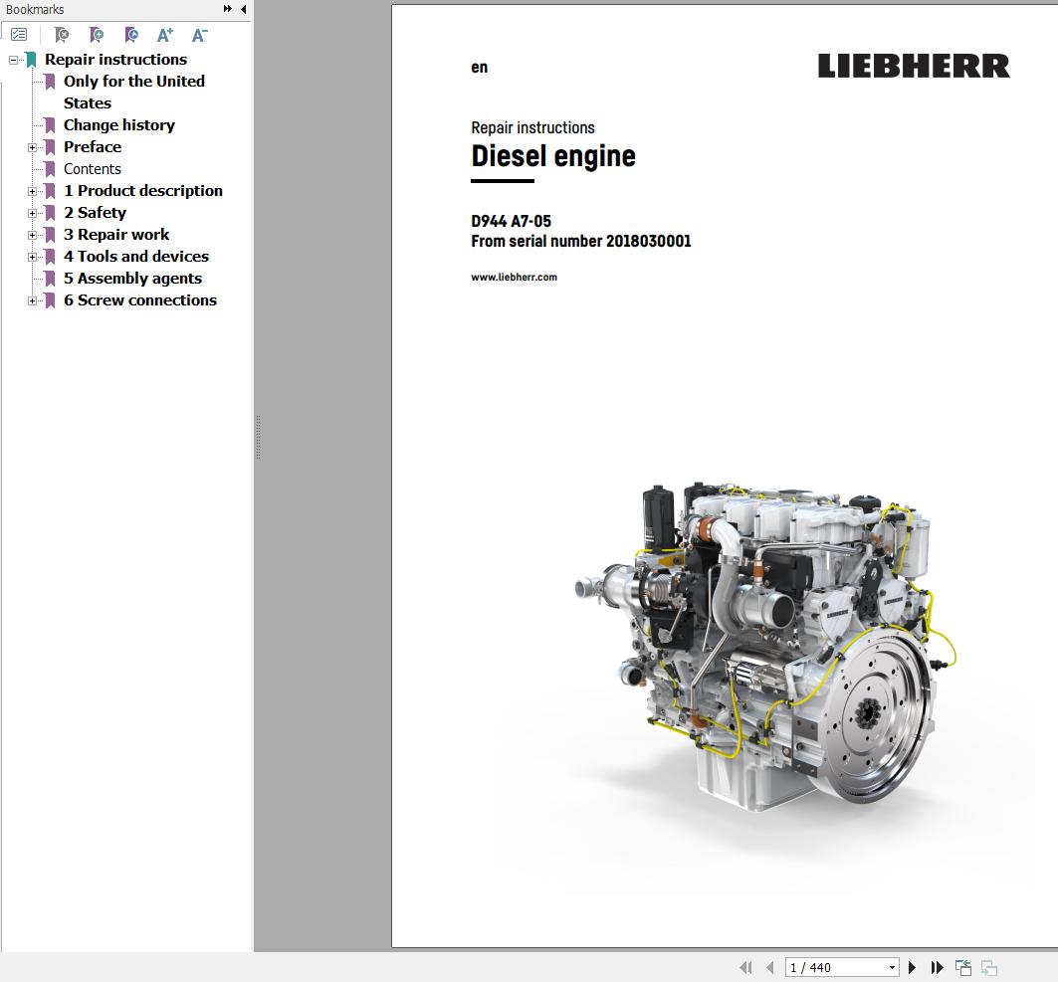Jump to the last page
1058x982 pixels.
pyautogui.click(x=937, y=967)
